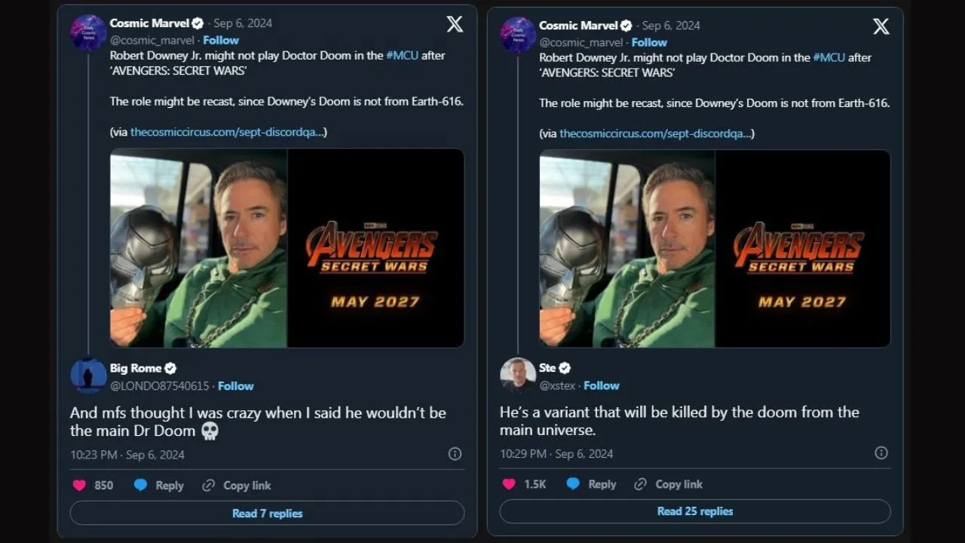Follow Ste via the Follow link

(x=602, y=385)
